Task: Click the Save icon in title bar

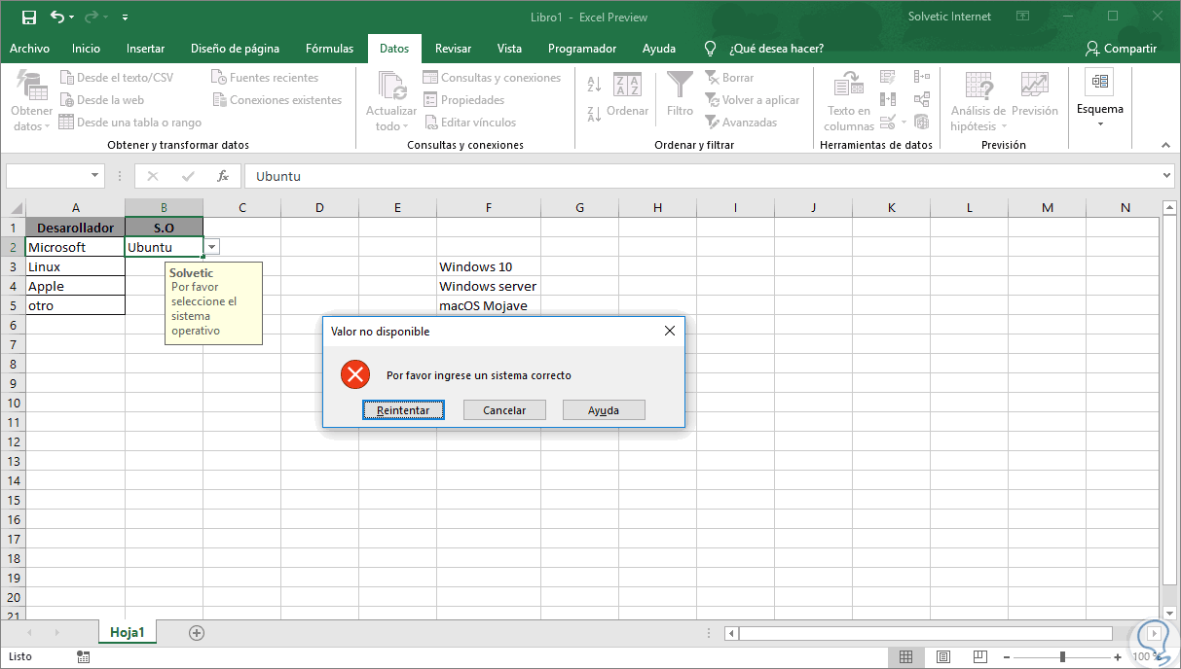Action: (28, 17)
